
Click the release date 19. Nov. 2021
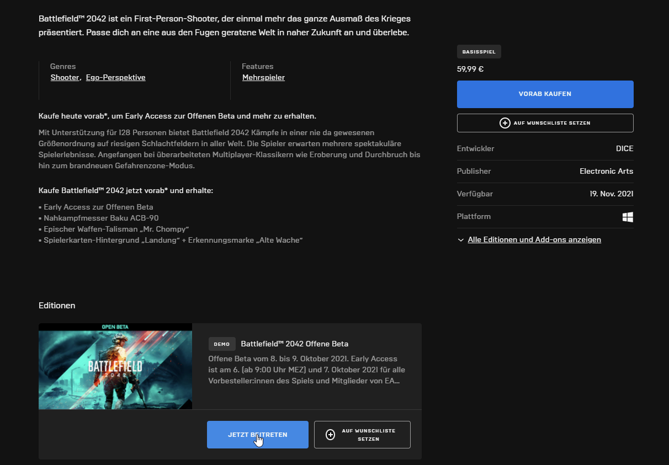[611, 194]
